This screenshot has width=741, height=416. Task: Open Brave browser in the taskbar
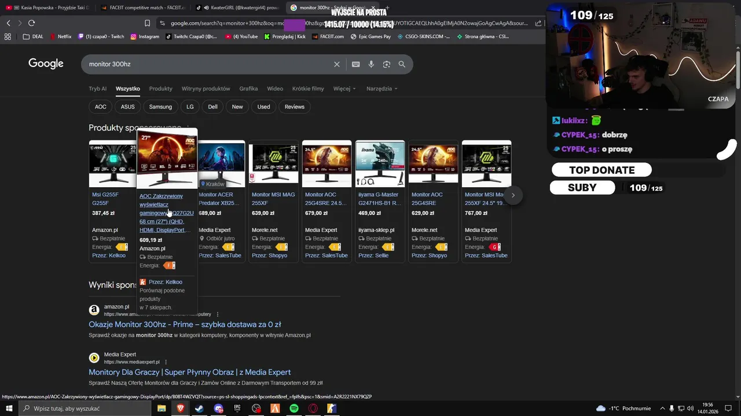tap(180, 408)
